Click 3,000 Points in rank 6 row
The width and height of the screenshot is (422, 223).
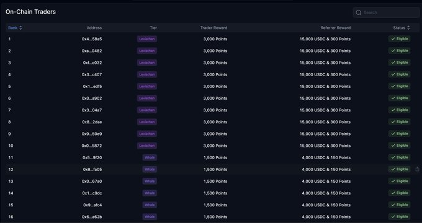(x=215, y=98)
